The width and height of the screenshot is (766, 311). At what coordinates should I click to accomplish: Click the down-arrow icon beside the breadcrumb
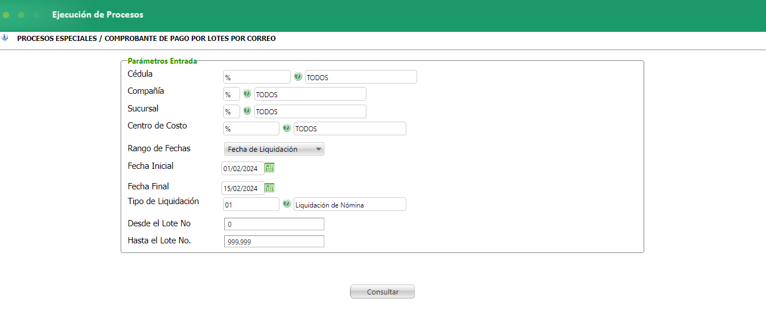(x=5, y=38)
